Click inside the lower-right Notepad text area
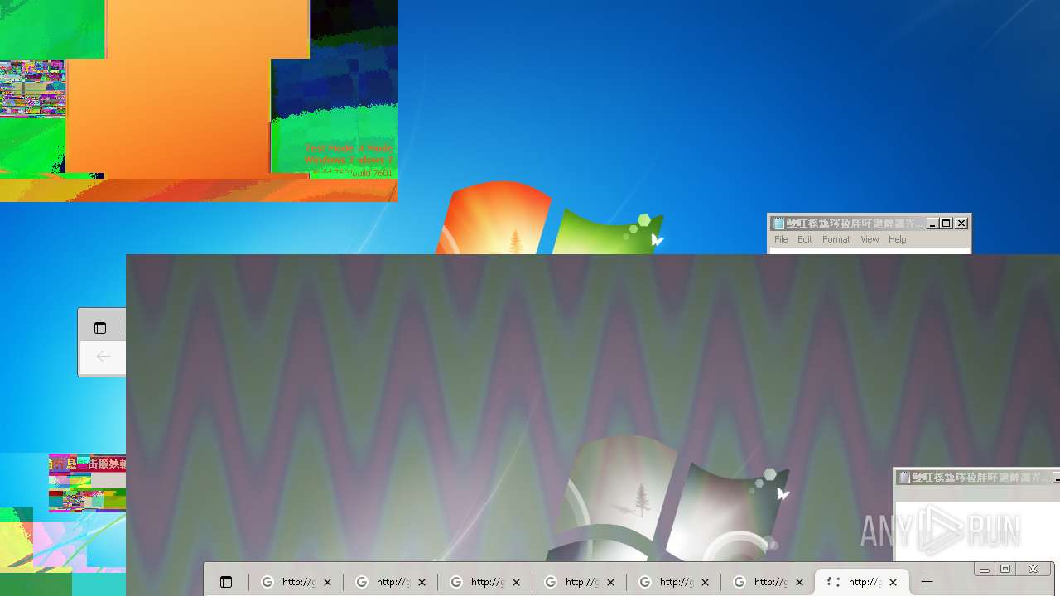This screenshot has height=596, width=1060. pos(977,530)
